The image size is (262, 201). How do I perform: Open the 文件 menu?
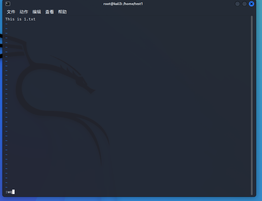pos(11,12)
